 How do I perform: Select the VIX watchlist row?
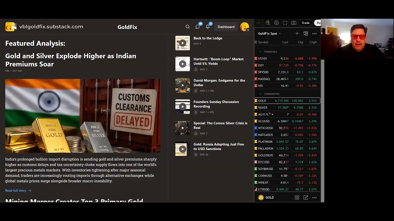(287, 86)
